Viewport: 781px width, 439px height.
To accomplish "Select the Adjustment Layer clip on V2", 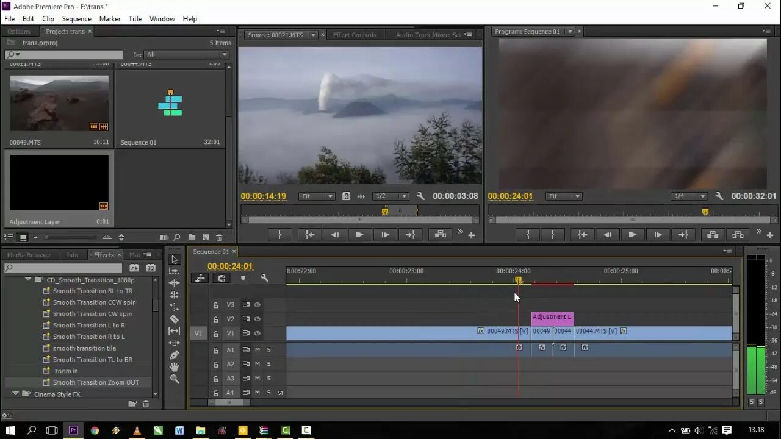I will point(552,318).
